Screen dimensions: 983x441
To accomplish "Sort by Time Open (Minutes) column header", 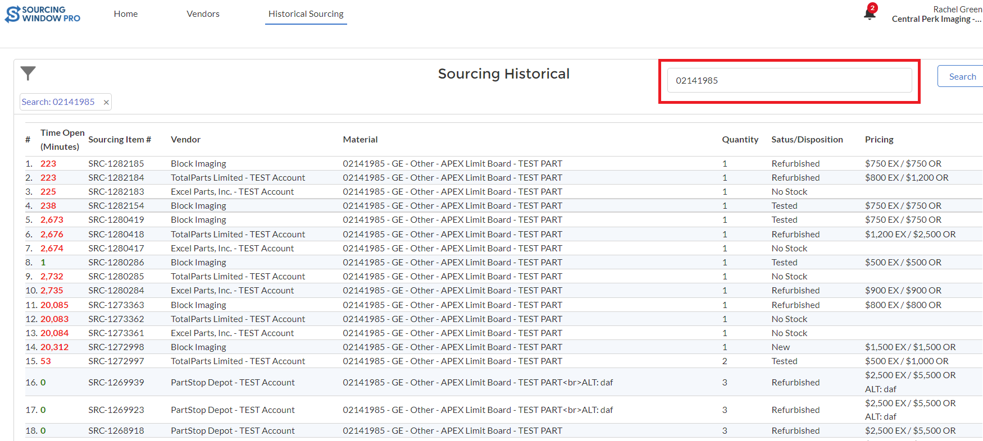I will [62, 140].
